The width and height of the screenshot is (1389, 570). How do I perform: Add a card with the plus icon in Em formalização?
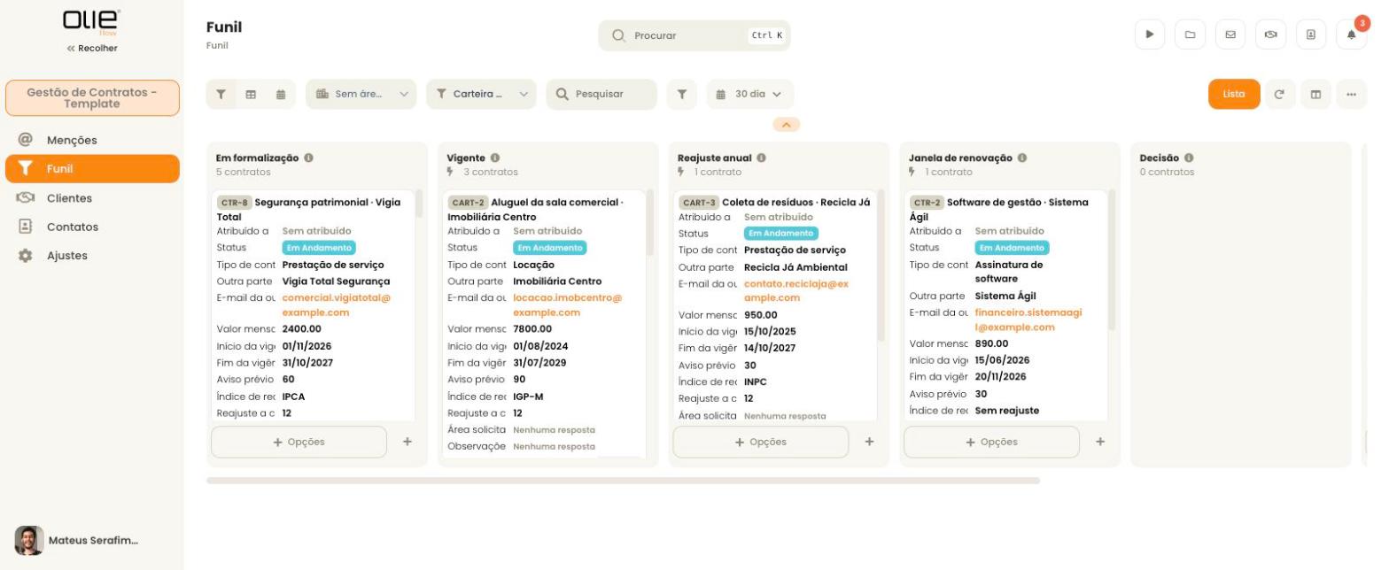click(407, 442)
